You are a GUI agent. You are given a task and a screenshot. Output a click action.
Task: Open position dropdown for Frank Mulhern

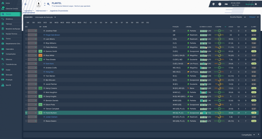click(x=32, y=113)
